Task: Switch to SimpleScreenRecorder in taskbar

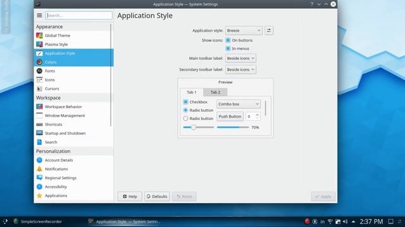Action: point(38,221)
